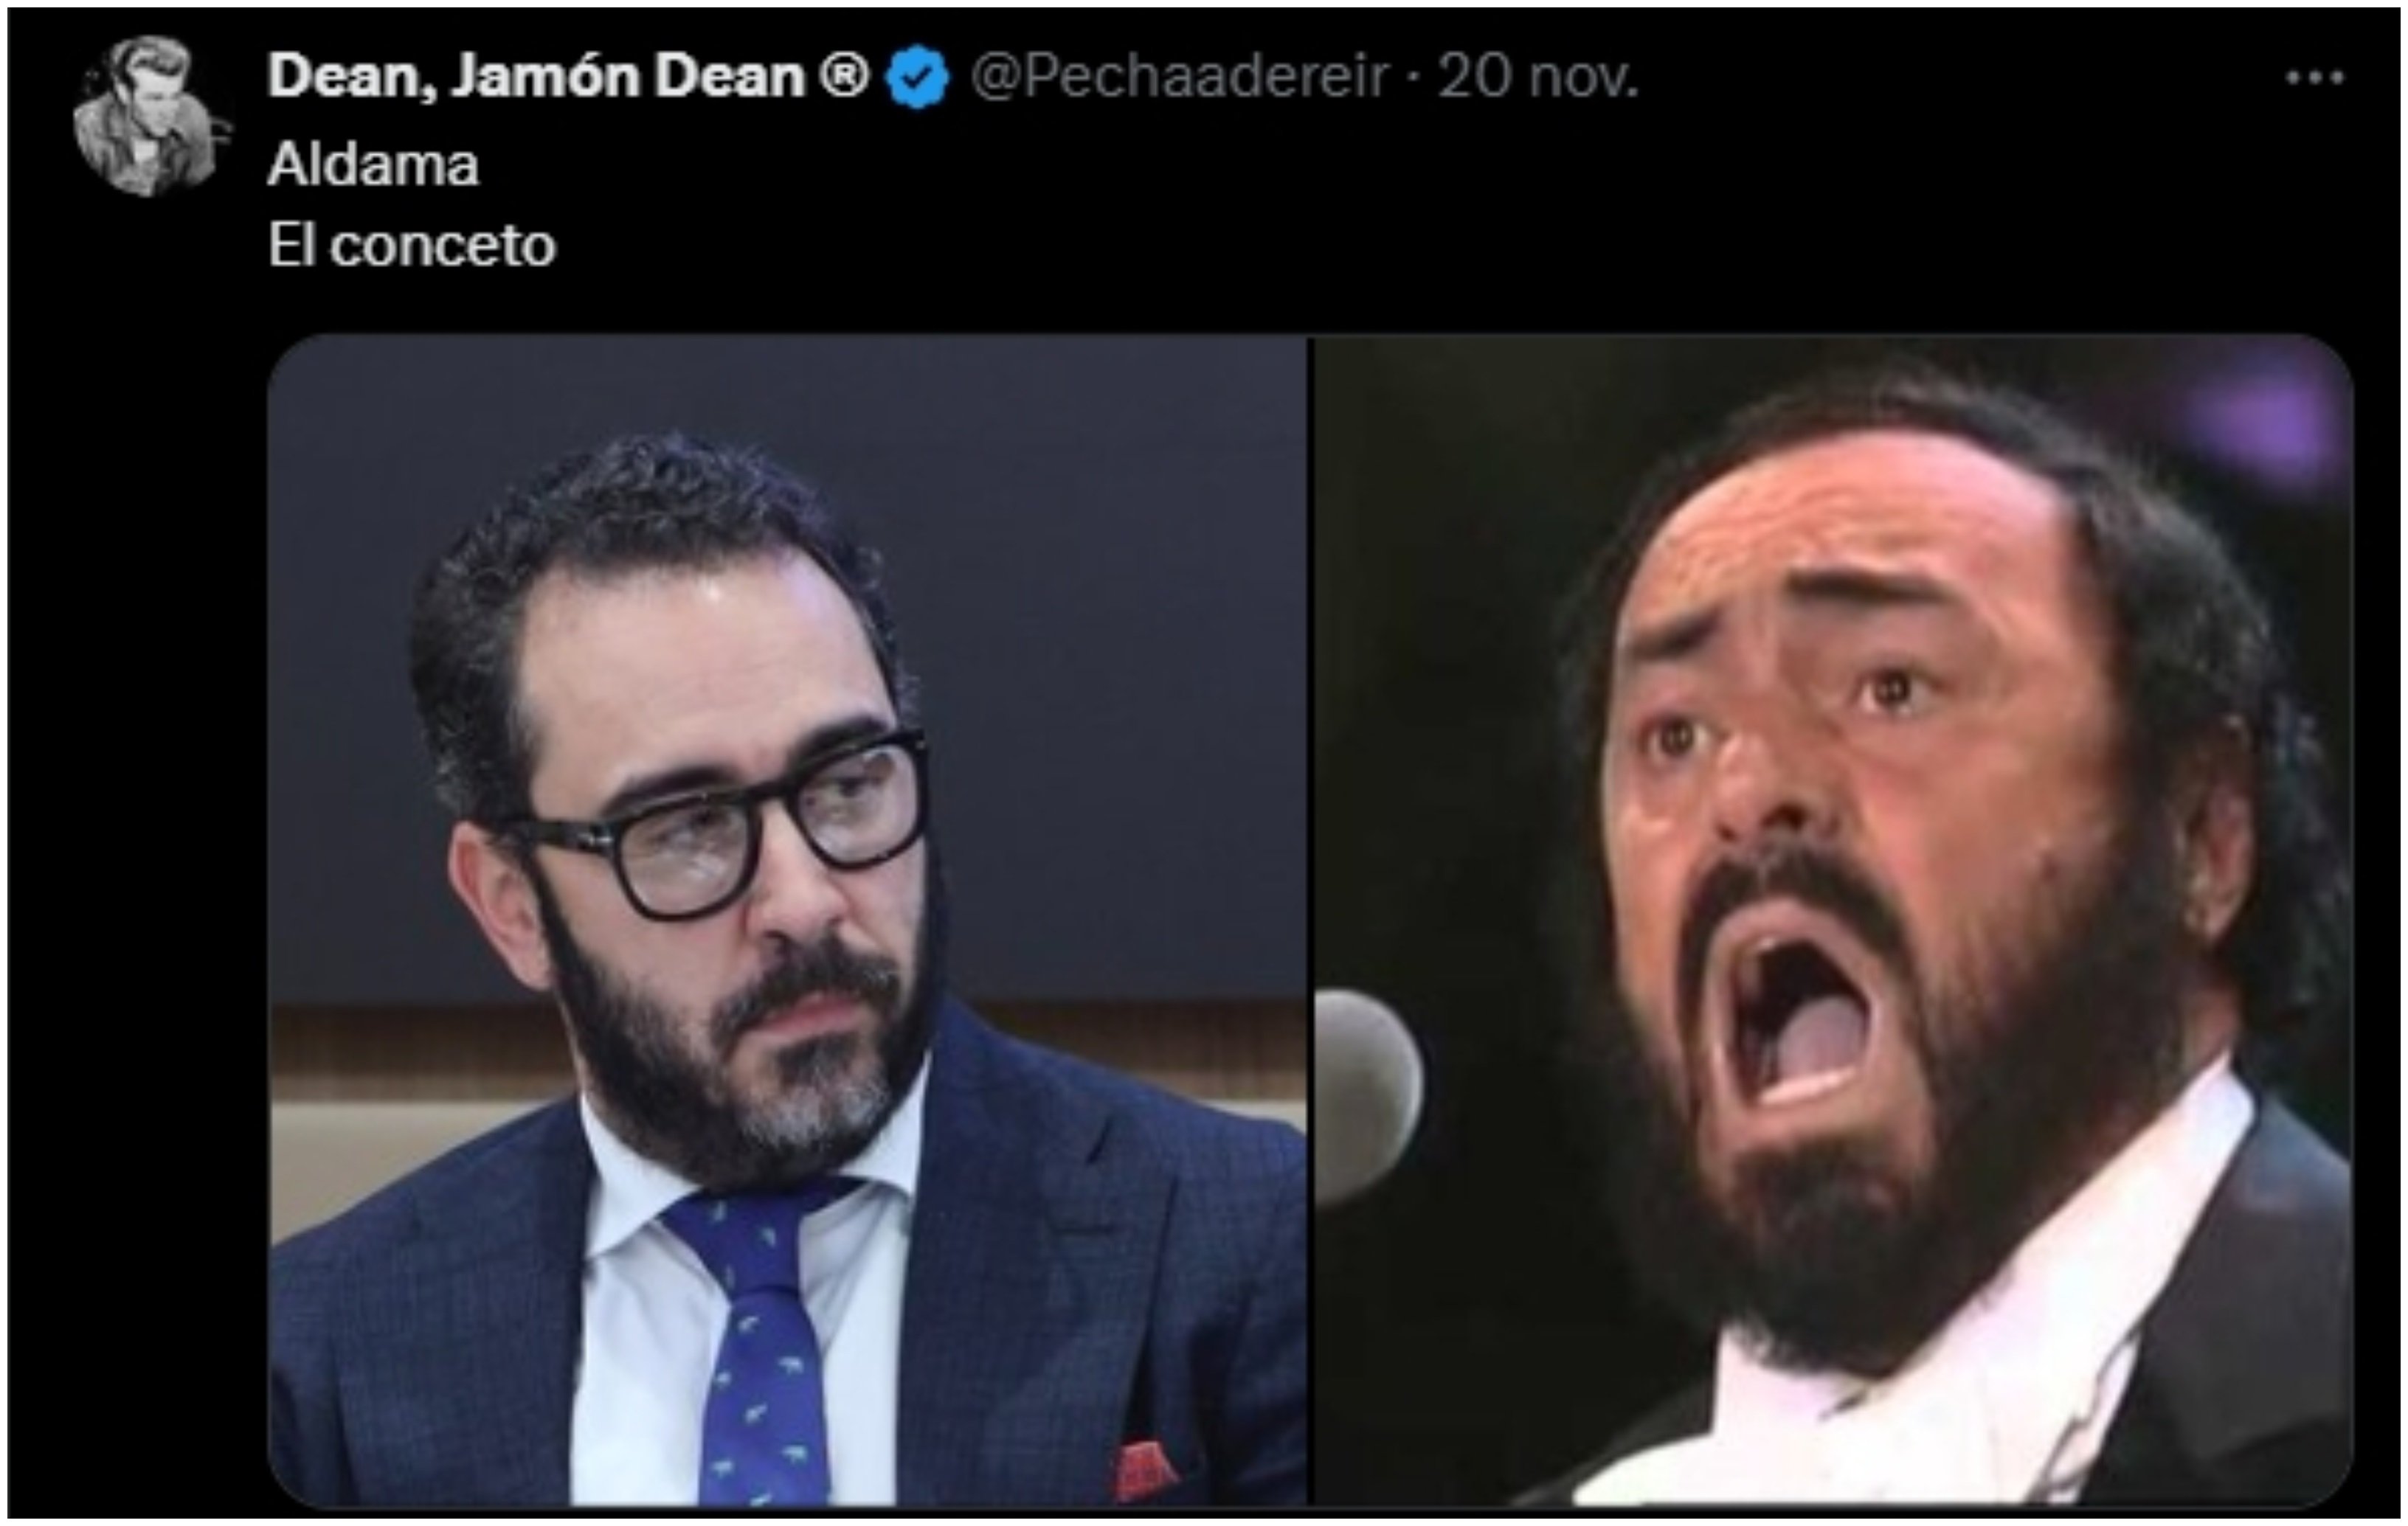Click the ® symbol after Jamón Dean

pyautogui.click(x=845, y=76)
